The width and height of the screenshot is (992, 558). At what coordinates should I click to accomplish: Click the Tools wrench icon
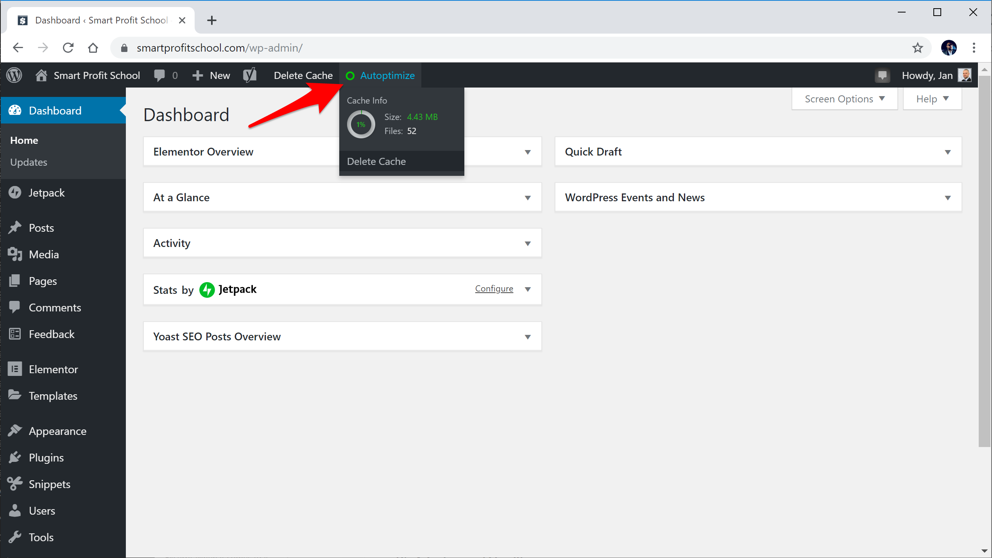15,537
